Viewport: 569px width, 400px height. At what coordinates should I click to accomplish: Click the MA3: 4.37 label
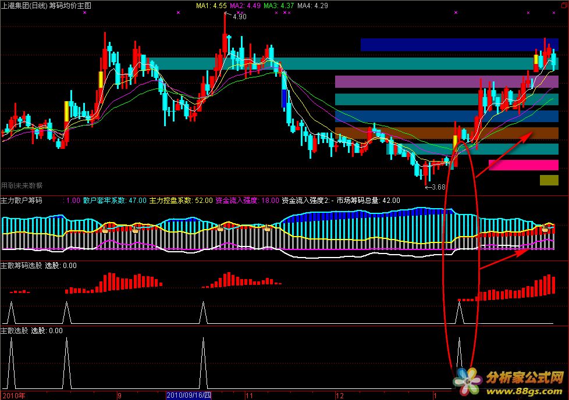coord(279,5)
